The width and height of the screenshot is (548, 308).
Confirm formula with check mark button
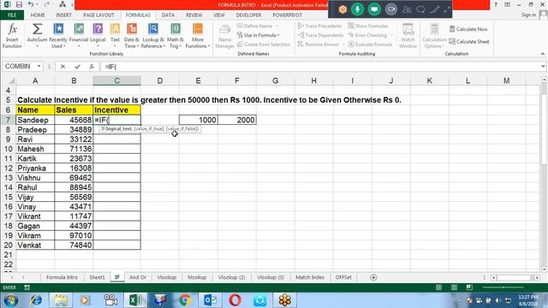pos(77,67)
